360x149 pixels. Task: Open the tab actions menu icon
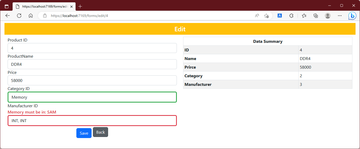tap(7, 7)
